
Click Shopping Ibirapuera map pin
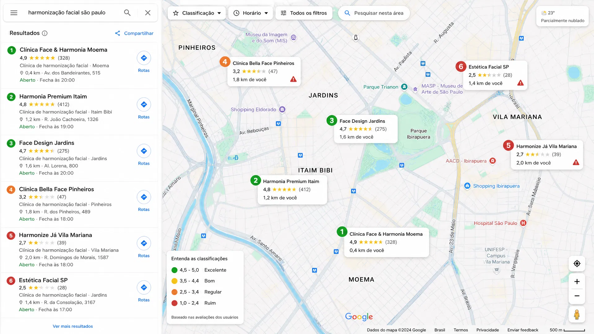[x=467, y=186]
